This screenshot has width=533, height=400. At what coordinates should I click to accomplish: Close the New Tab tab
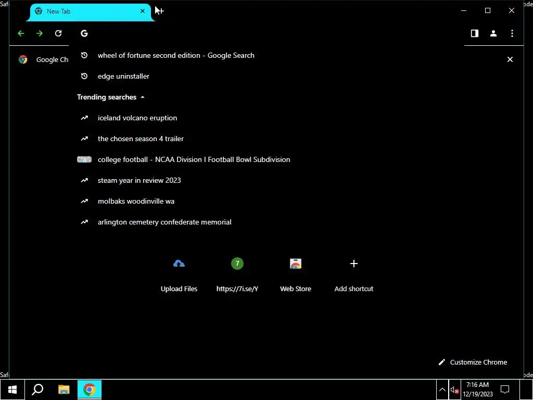(143, 11)
